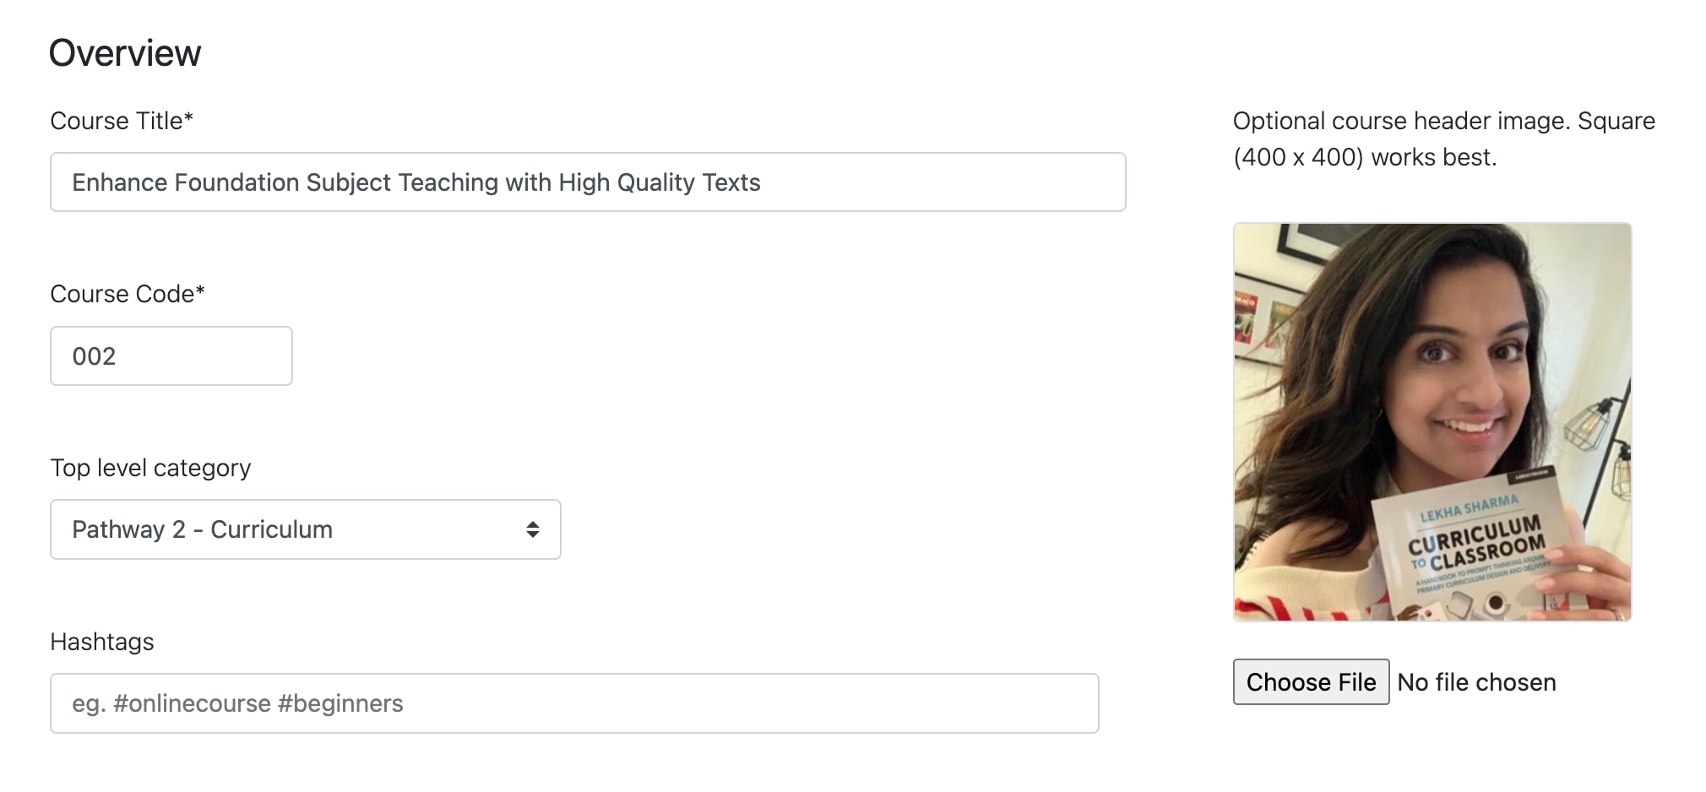Click the optional course header image hint text
The height and width of the screenshot is (792, 1706).
(1443, 138)
